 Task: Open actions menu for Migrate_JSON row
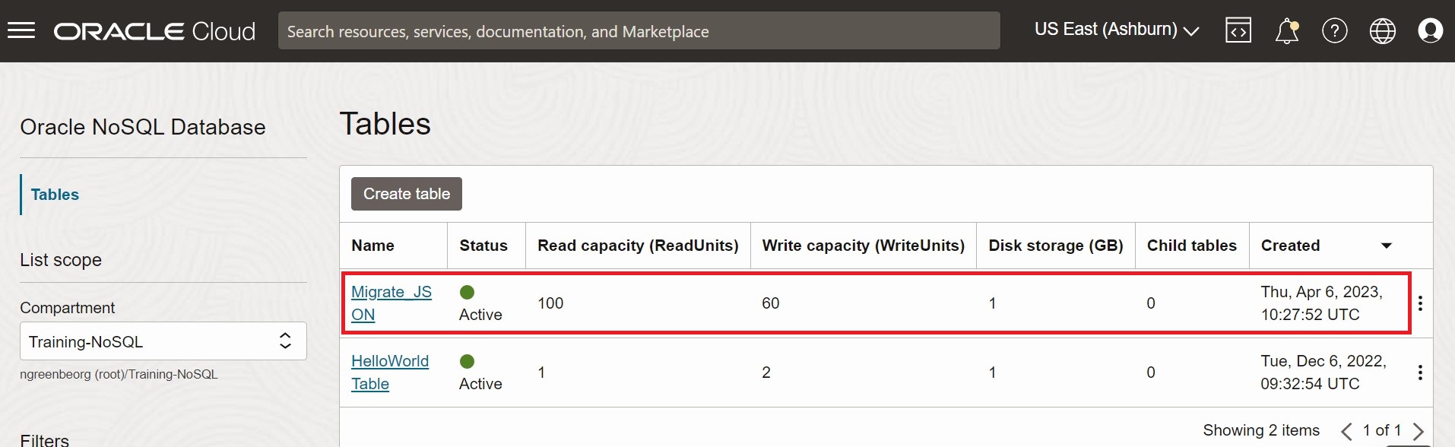pos(1420,303)
